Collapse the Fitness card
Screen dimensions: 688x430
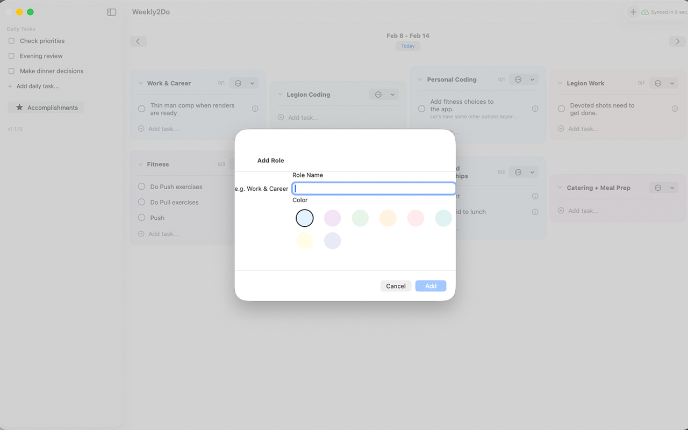click(141, 164)
